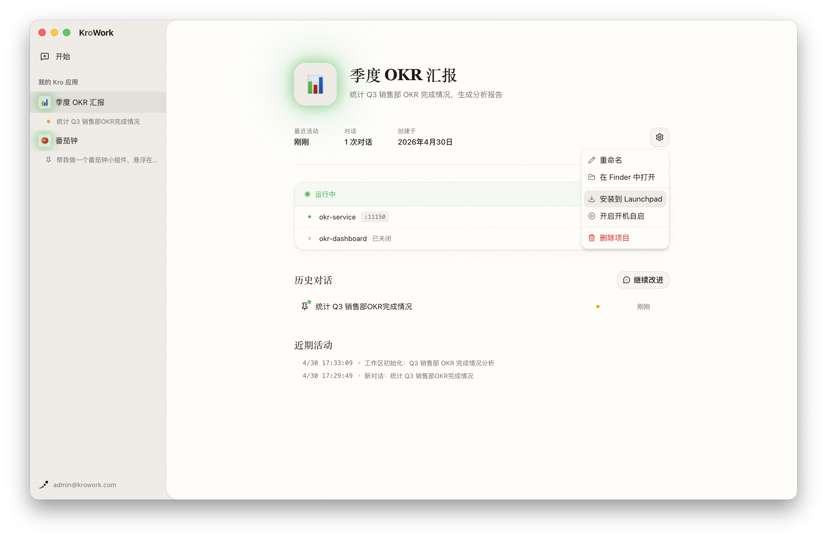Choose 在 Finder 中打开 menu entry
Screen dimensions: 827x539
[x=625, y=177]
